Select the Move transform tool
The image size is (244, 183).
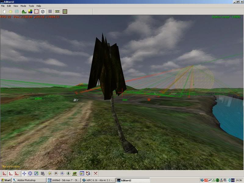(24, 173)
